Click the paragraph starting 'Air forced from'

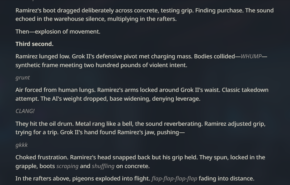tap(142, 94)
